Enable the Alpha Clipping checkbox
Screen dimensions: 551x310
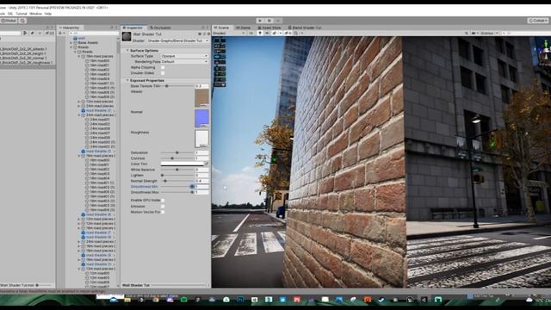pos(163,67)
